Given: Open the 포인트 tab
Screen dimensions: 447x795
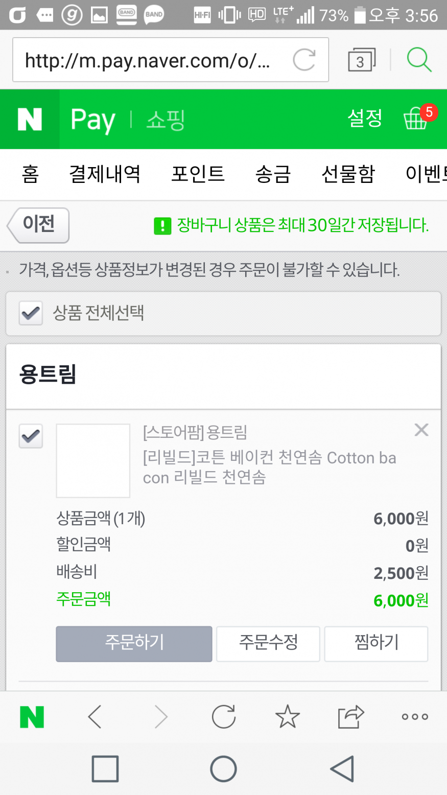Looking at the screenshot, I should pyautogui.click(x=198, y=174).
